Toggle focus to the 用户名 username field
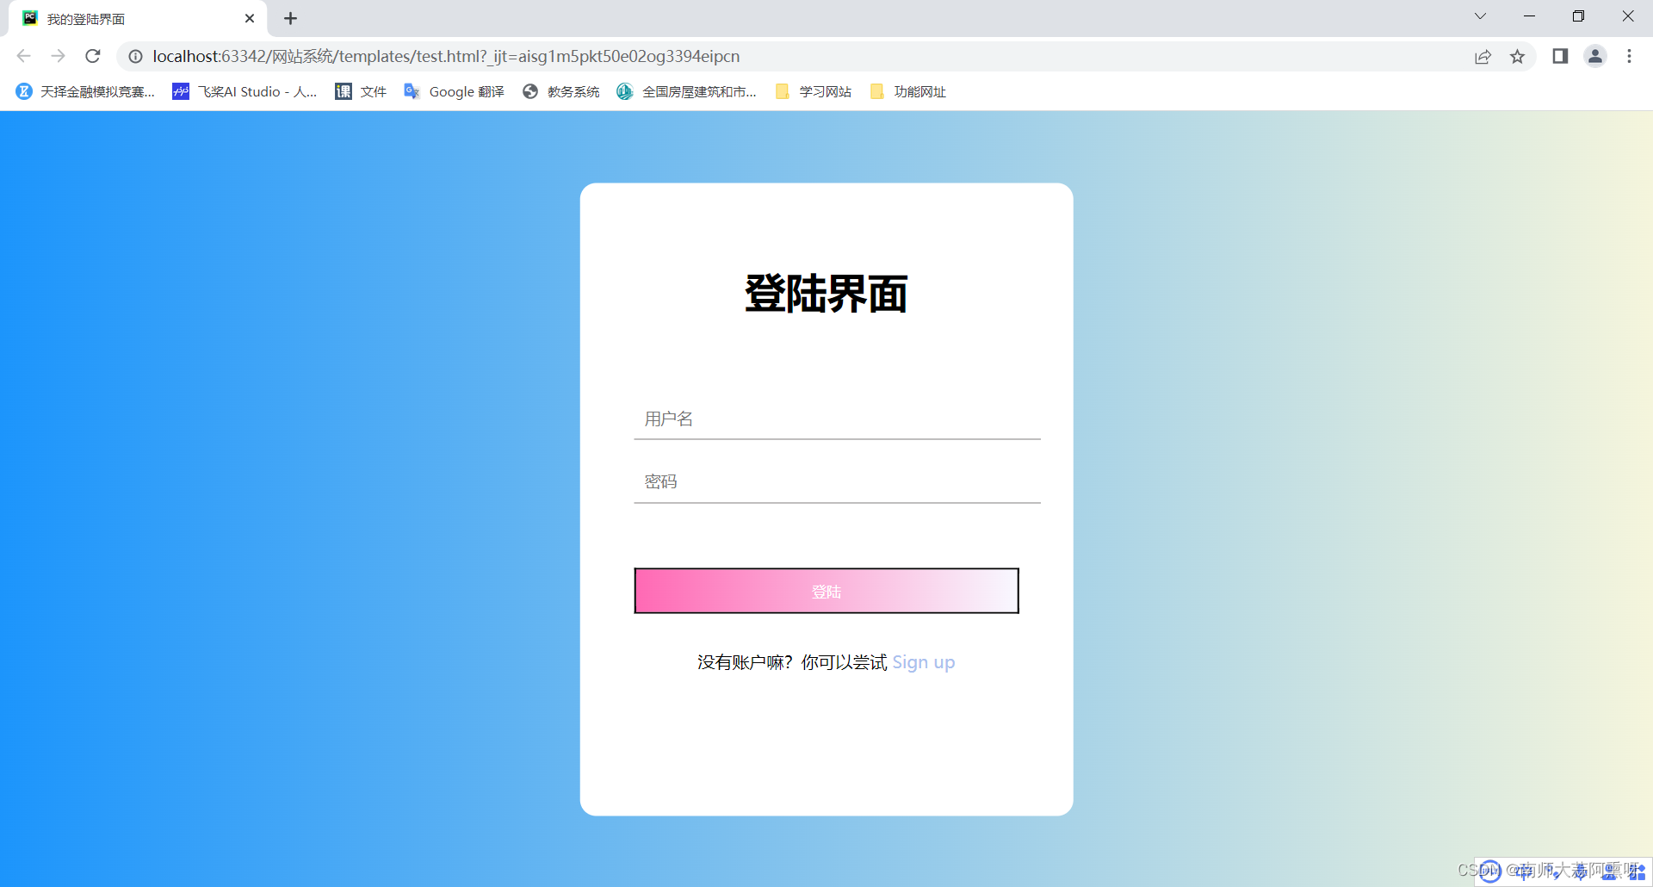This screenshot has height=887, width=1653. [x=836, y=418]
